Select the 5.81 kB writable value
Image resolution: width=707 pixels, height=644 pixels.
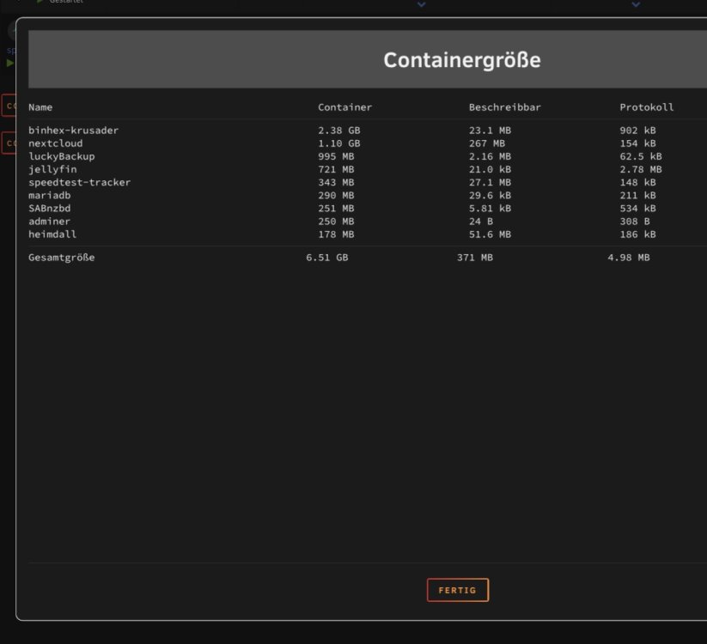click(491, 208)
